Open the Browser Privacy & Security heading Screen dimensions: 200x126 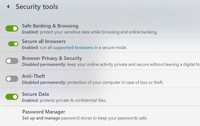(x=52, y=58)
